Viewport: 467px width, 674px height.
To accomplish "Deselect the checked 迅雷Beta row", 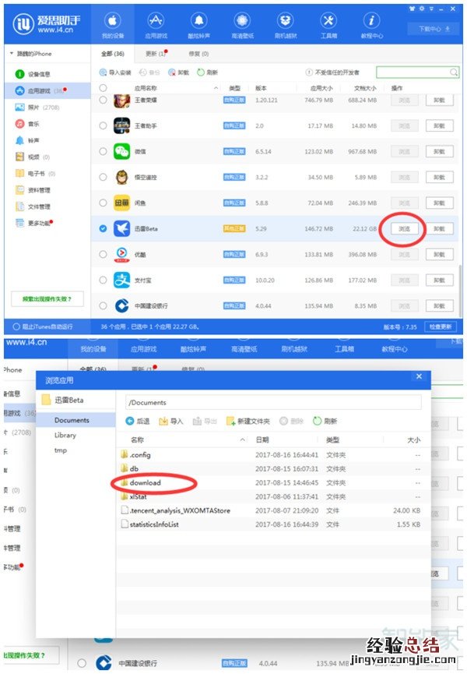I will coord(103,228).
